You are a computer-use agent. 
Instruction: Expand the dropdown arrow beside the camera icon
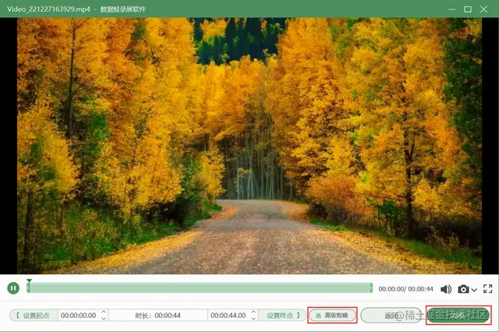pyautogui.click(x=474, y=290)
